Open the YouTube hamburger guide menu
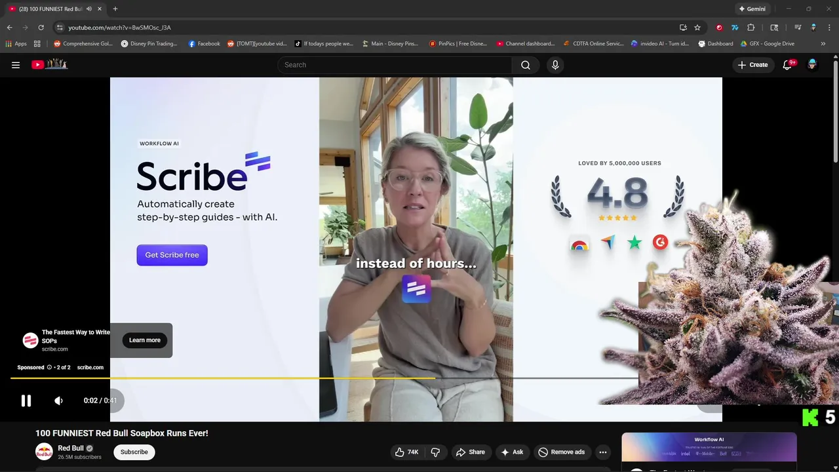The height and width of the screenshot is (472, 839). [16, 65]
